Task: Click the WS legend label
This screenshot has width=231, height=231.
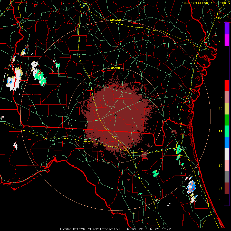Action: [220, 143]
